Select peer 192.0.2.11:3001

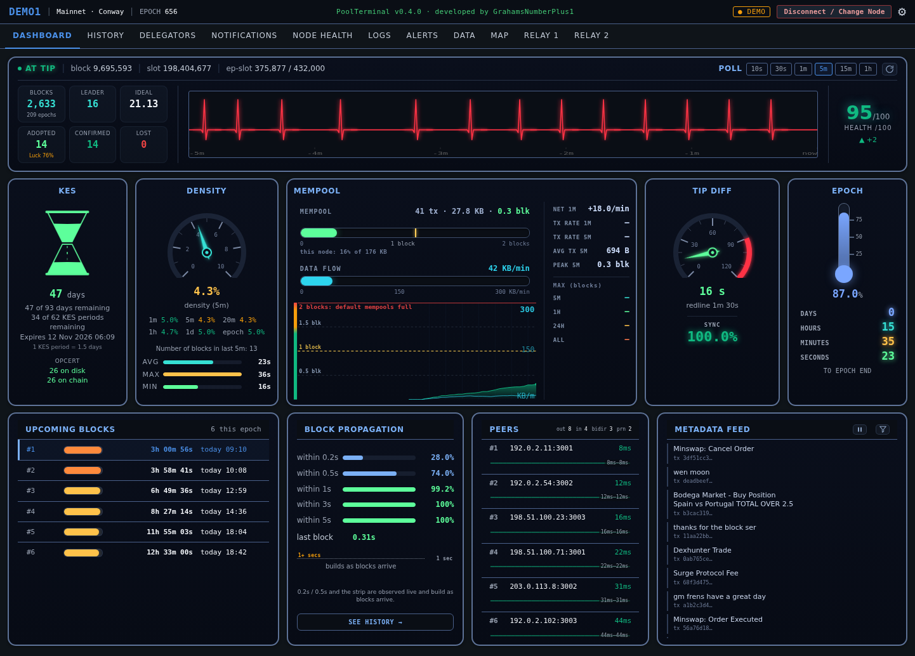560,456
